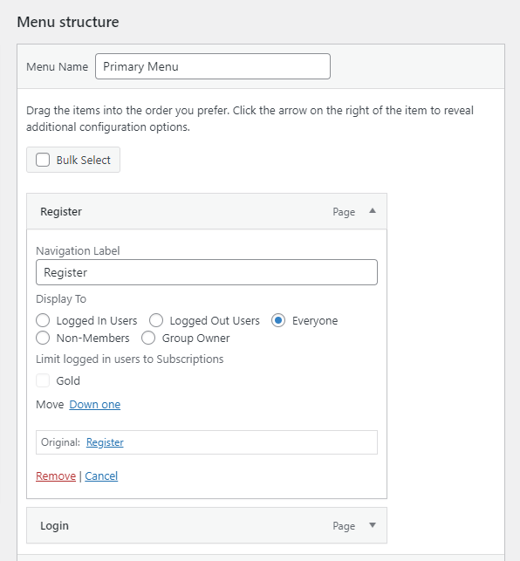Click the Register item title bar

[x=207, y=211]
